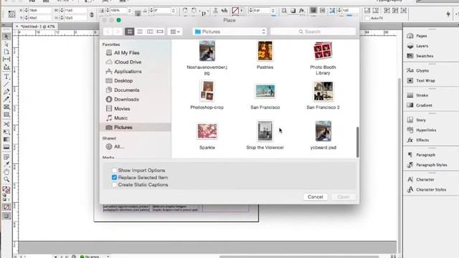This screenshot has height=258, width=459.
Task: Click the Search field in dialog
Action: (313, 32)
